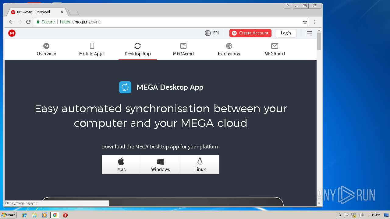The height and width of the screenshot is (219, 390).
Task: Download the Windows version
Action: (161, 165)
